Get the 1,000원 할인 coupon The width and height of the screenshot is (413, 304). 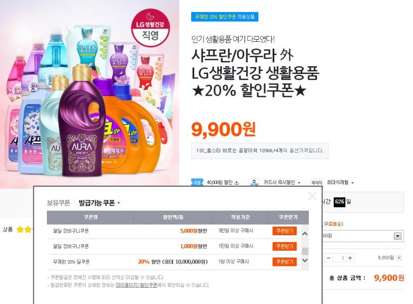[x=284, y=246]
